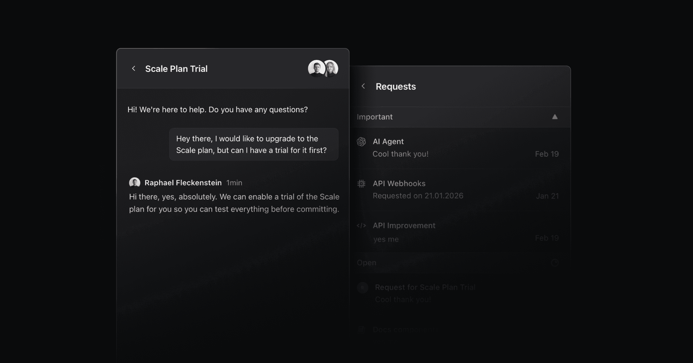Viewport: 693px width, 363px height.
Task: Click the round avatar beside Scale Plan request
Action: 362,287
